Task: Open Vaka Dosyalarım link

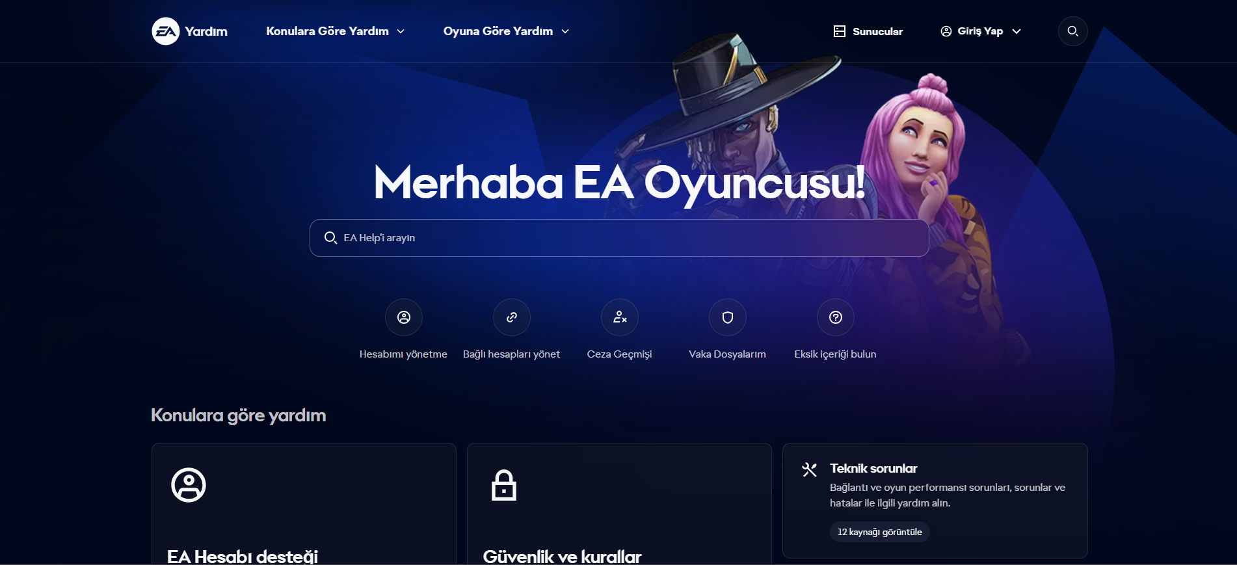Action: (x=727, y=354)
